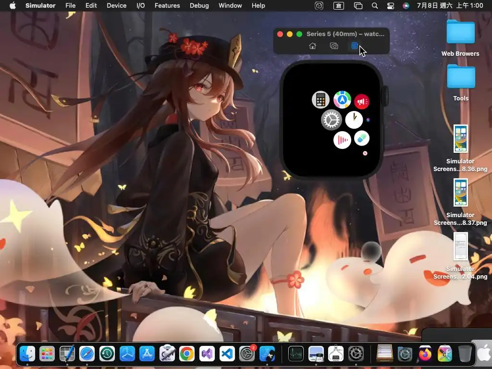Open Activity Monitor from the Dock
The width and height of the screenshot is (492, 369).
tap(295, 354)
